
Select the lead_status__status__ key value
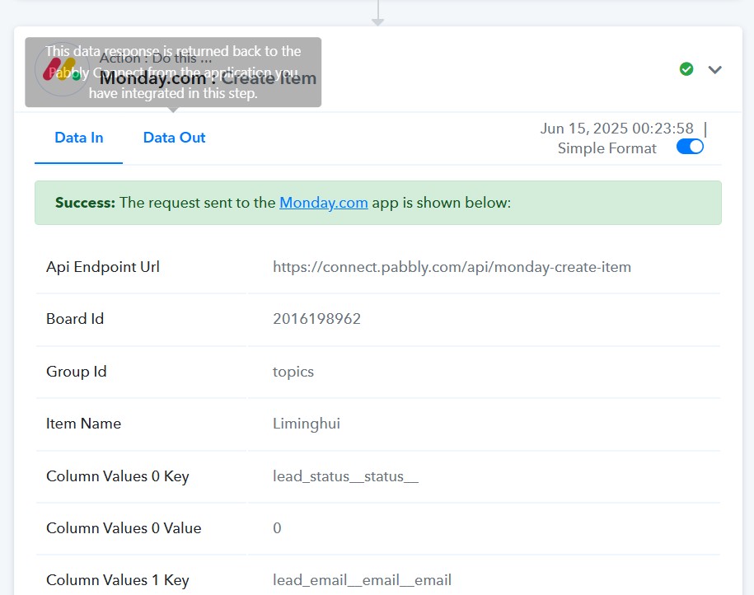[x=345, y=476]
